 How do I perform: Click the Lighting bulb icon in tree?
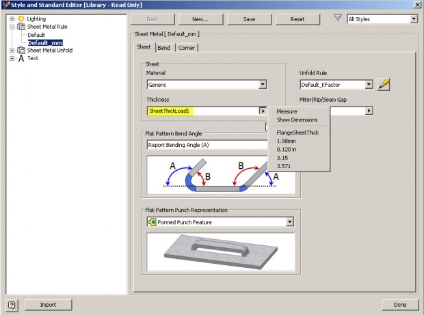(21, 18)
